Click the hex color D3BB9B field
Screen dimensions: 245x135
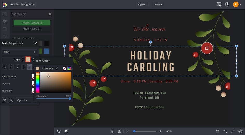click(x=47, y=69)
